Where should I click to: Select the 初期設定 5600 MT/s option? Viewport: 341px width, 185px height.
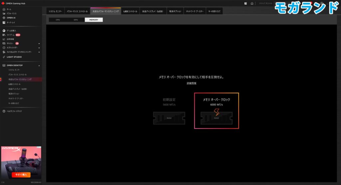pyautogui.click(x=169, y=111)
